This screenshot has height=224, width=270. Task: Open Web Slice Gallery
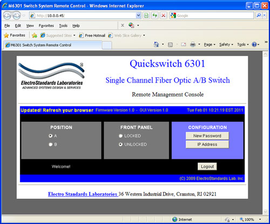125,36
